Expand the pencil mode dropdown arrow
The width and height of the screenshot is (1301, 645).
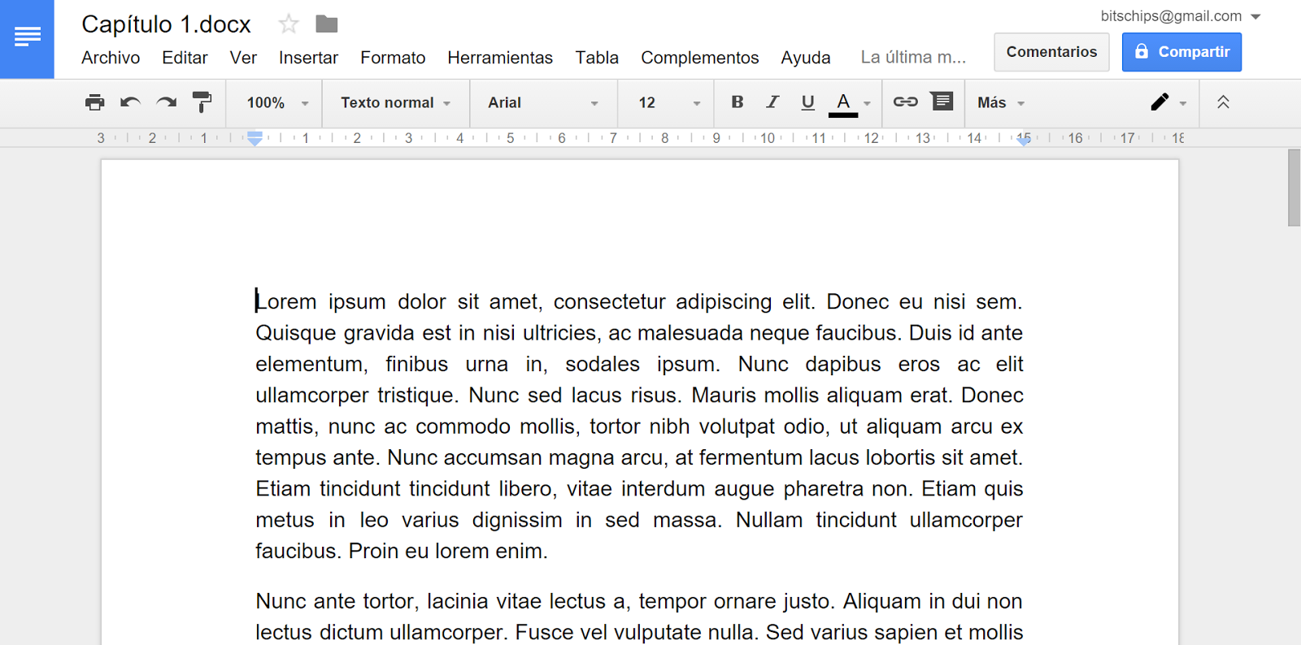pos(1183,104)
